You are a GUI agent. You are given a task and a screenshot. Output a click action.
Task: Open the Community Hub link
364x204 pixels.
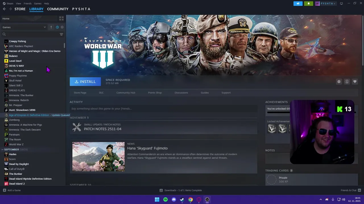[126, 93]
